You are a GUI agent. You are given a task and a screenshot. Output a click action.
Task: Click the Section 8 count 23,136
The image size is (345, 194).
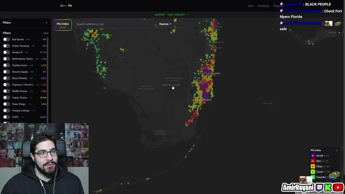point(43,52)
